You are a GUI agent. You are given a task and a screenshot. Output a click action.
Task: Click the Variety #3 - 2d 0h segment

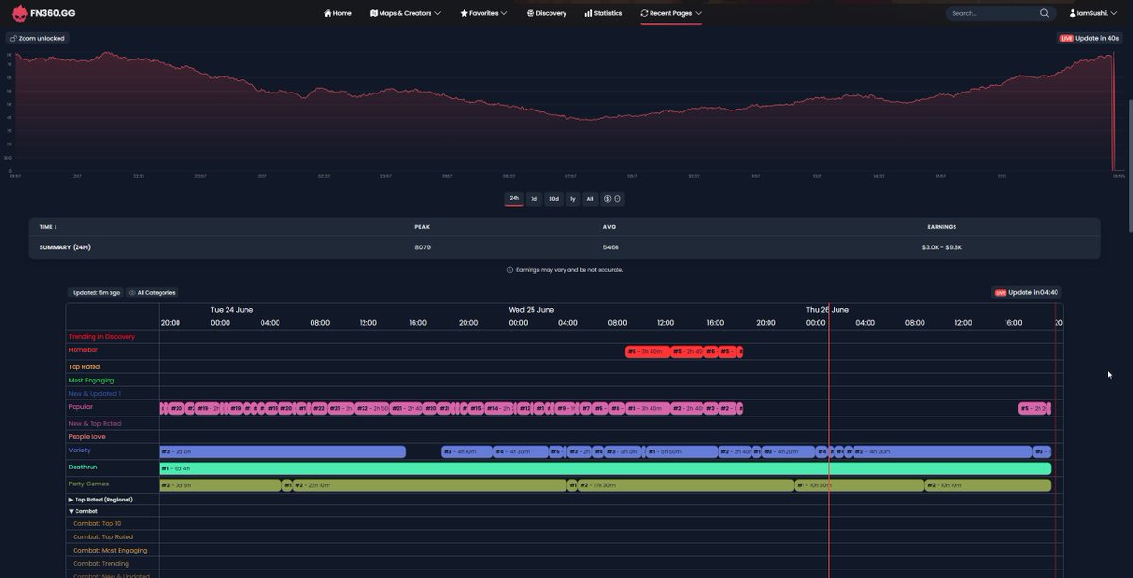click(x=282, y=452)
